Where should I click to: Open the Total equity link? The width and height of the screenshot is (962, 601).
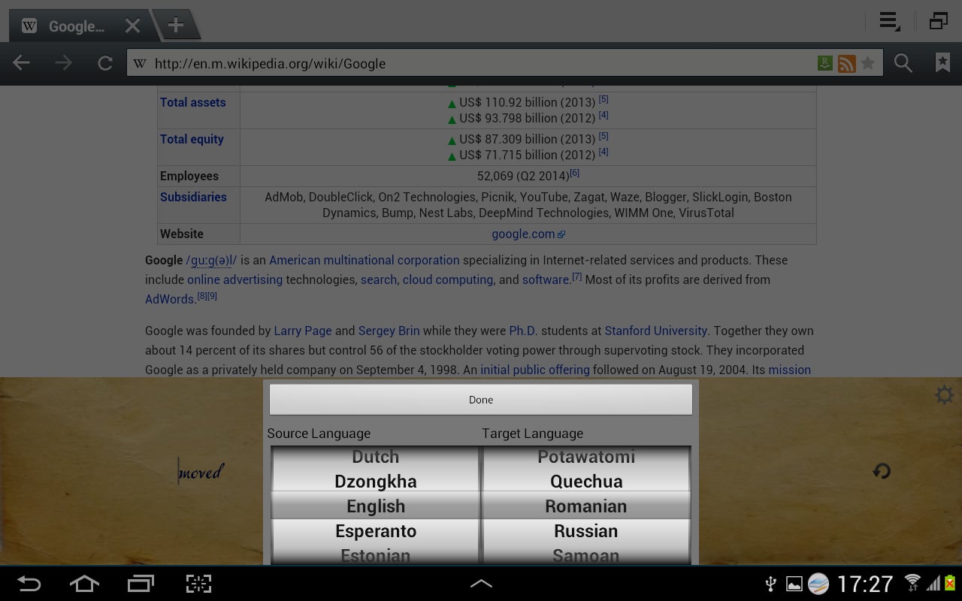(x=192, y=139)
